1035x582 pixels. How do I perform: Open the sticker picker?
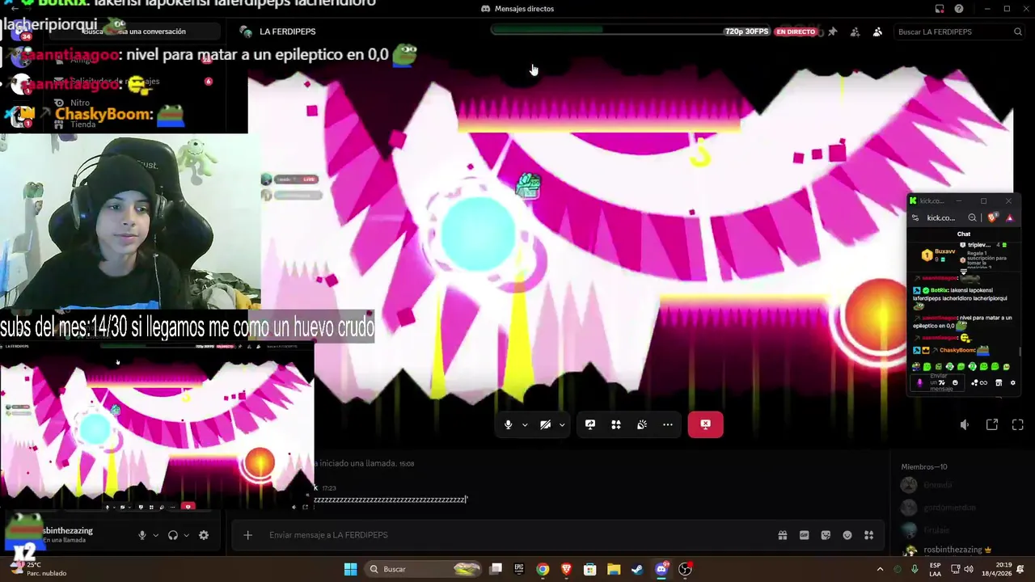(826, 535)
